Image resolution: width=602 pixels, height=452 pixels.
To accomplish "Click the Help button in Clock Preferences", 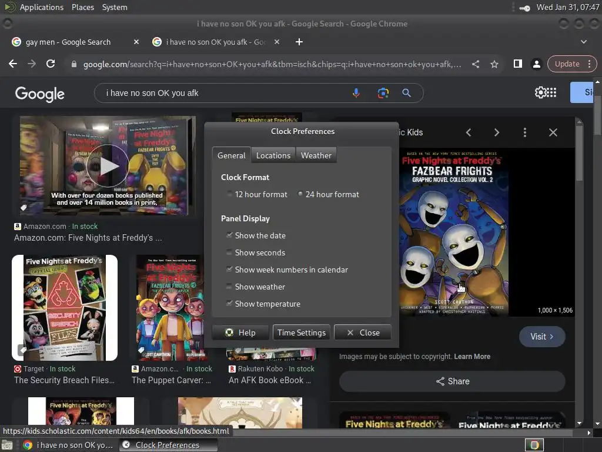I will 240,333.
